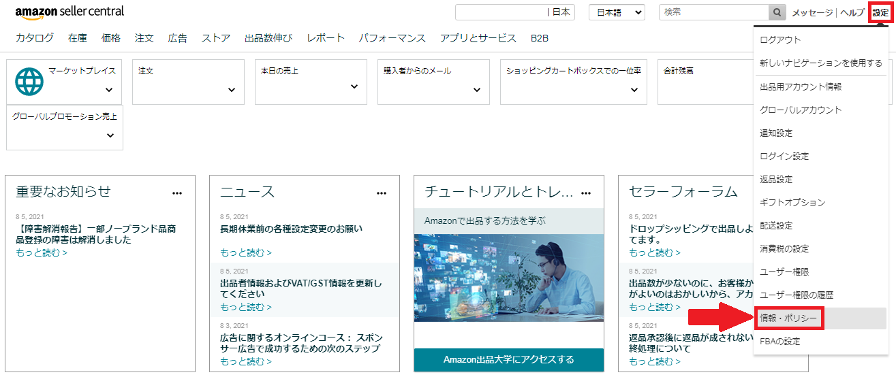Click 出品数が少ないのに forum post title

pos(690,289)
